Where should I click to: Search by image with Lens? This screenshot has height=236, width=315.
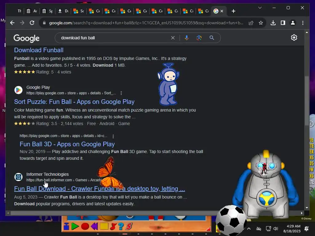pyautogui.click(x=199, y=38)
